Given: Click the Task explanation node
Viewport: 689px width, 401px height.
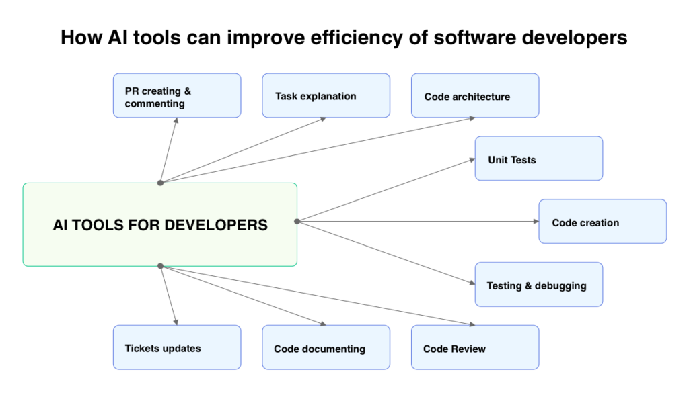Looking at the screenshot, I should click(x=326, y=95).
